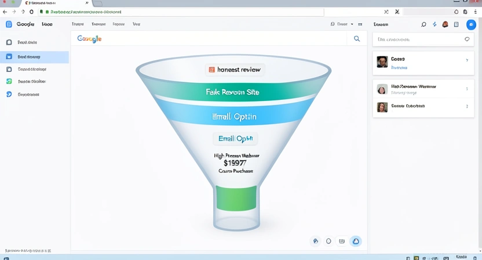Go back using the browser back arrow
Screen dimensions: 482x260
(x=5, y=12)
